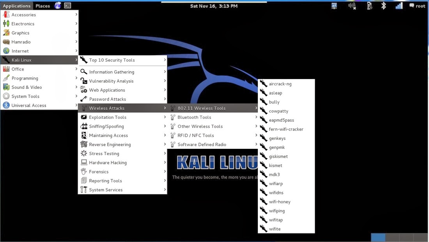Image resolution: width=429 pixels, height=242 pixels.
Task: Expand the Password Attacks submenu arrow
Action: pyautogui.click(x=165, y=99)
